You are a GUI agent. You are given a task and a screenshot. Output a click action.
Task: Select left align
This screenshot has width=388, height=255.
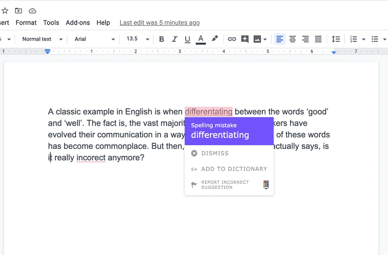[x=280, y=39]
